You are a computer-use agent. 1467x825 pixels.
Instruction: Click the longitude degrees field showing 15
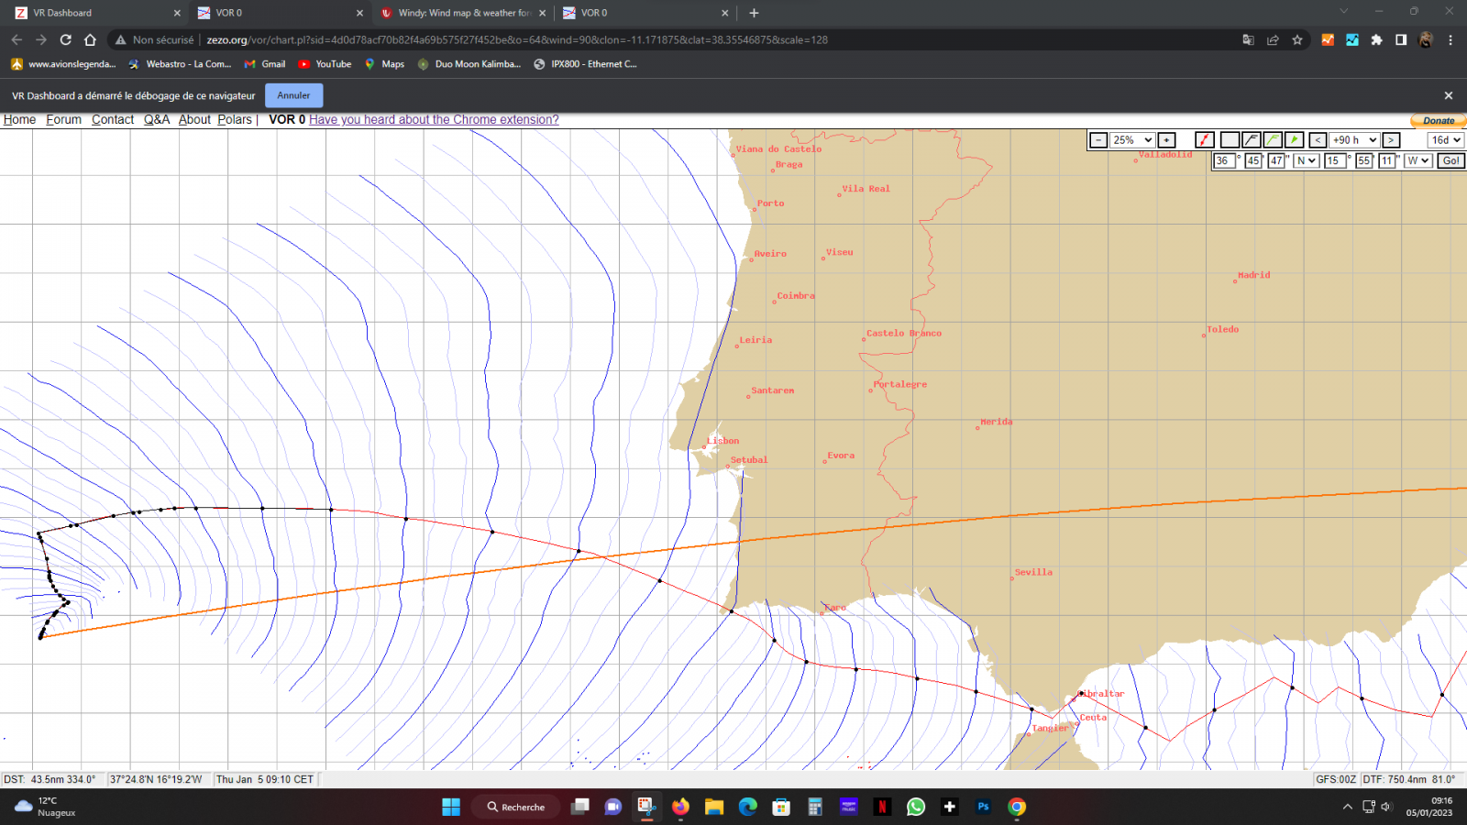coord(1335,160)
